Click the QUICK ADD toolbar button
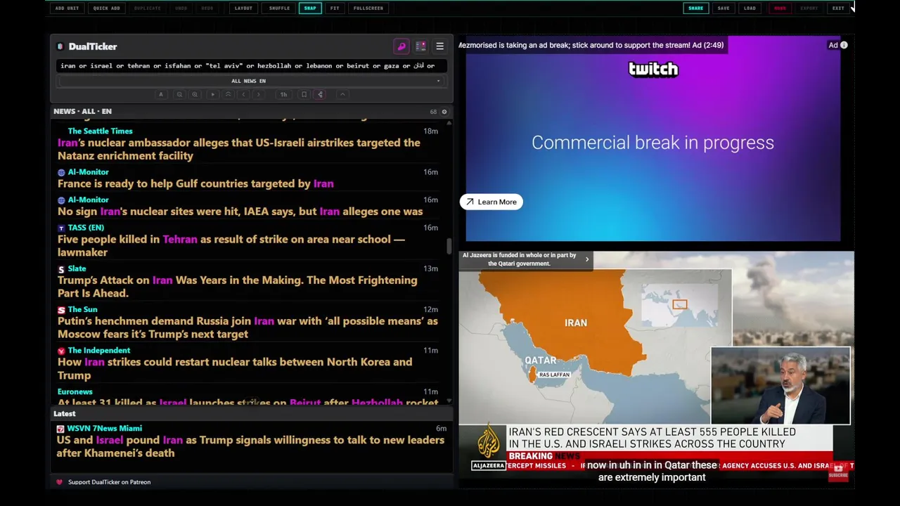900x506 pixels. click(x=106, y=8)
